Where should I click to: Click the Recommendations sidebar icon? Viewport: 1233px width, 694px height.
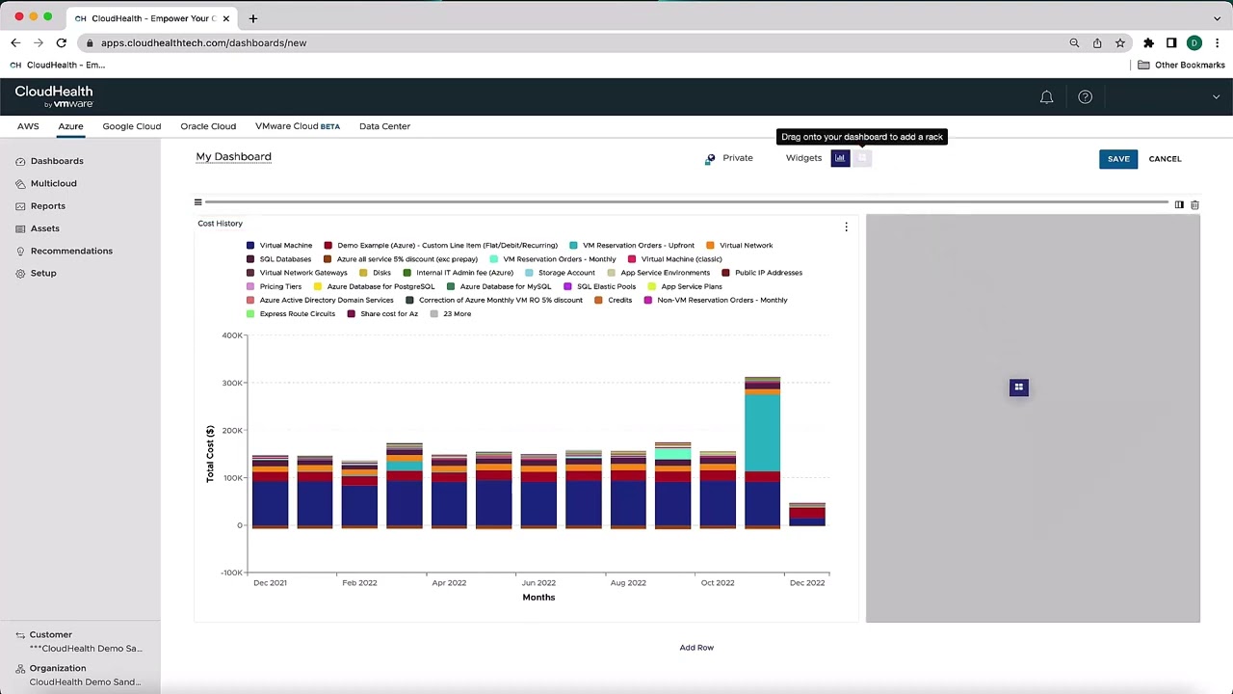(x=20, y=252)
